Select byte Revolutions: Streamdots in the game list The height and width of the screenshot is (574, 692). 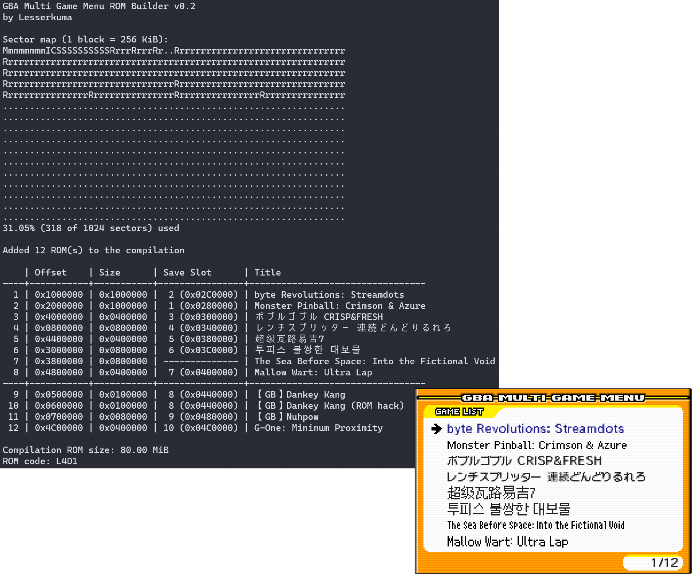(x=535, y=429)
